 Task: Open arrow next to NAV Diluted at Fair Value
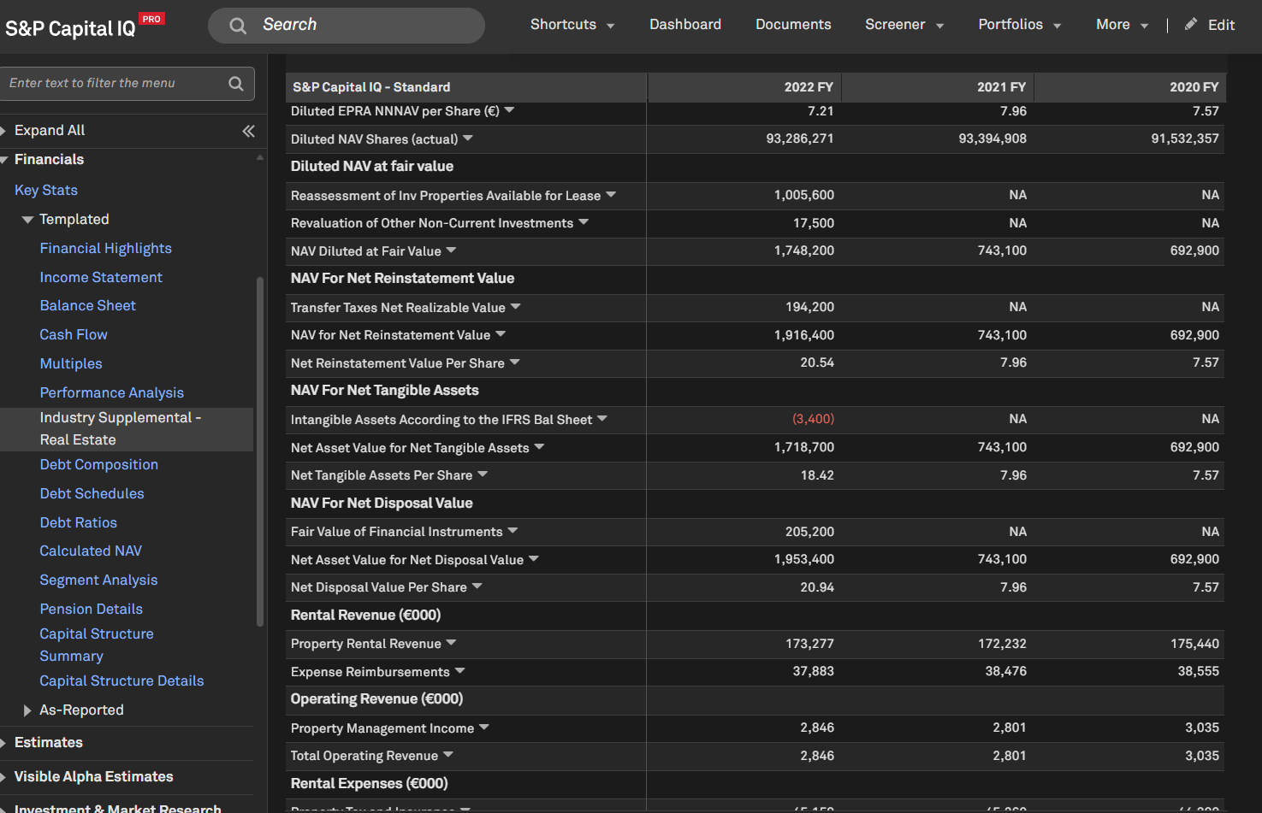pyautogui.click(x=451, y=250)
